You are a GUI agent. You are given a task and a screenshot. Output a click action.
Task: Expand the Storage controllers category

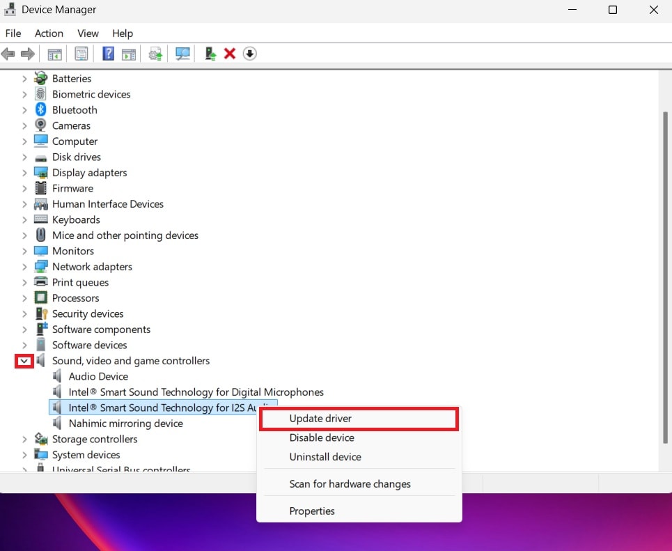point(24,439)
